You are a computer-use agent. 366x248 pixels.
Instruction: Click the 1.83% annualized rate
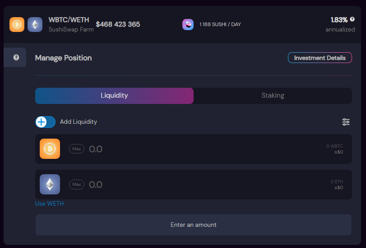(x=339, y=20)
